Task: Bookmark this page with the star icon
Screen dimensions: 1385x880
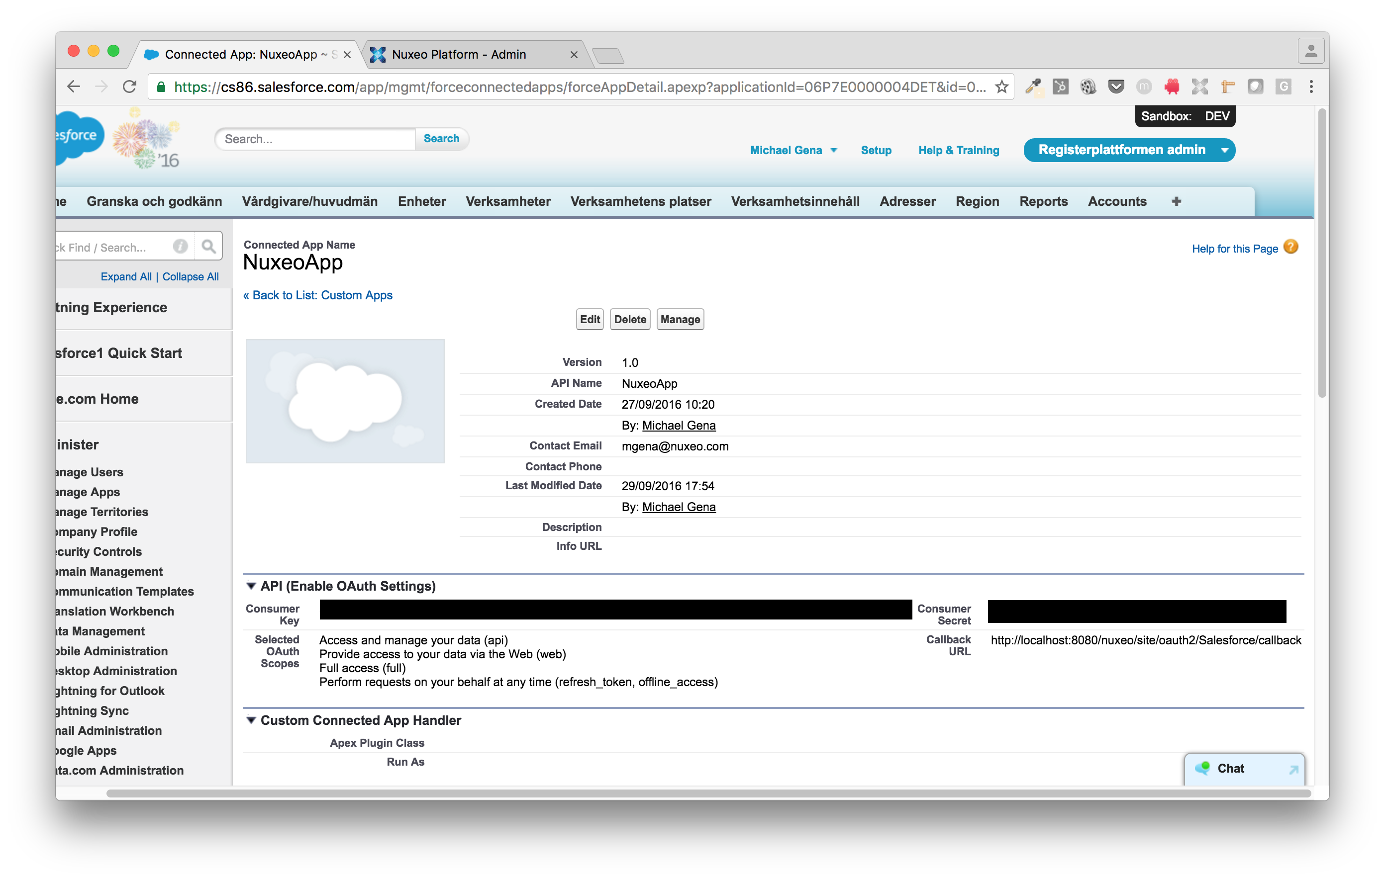Action: click(1001, 87)
